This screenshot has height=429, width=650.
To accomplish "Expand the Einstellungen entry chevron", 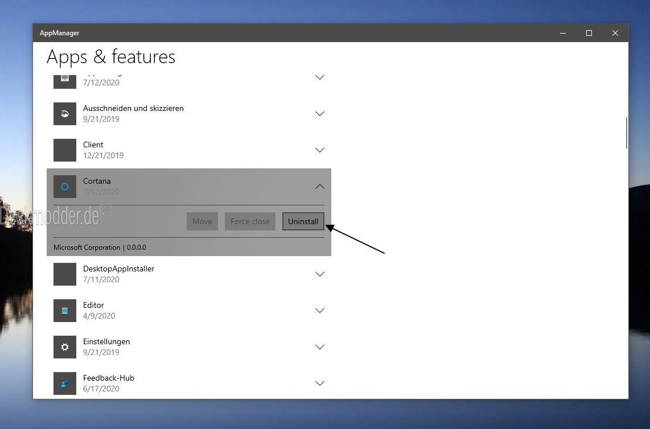I will 320,347.
